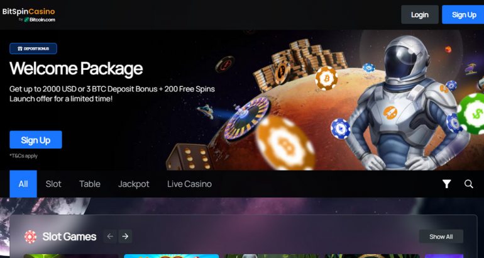This screenshot has width=484, height=258.
Task: Go to previous Slot Games with left arrow
Action: coord(110,237)
